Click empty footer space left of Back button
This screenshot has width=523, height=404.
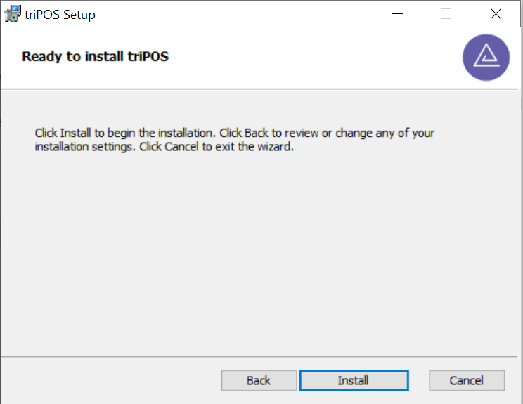coord(110,380)
